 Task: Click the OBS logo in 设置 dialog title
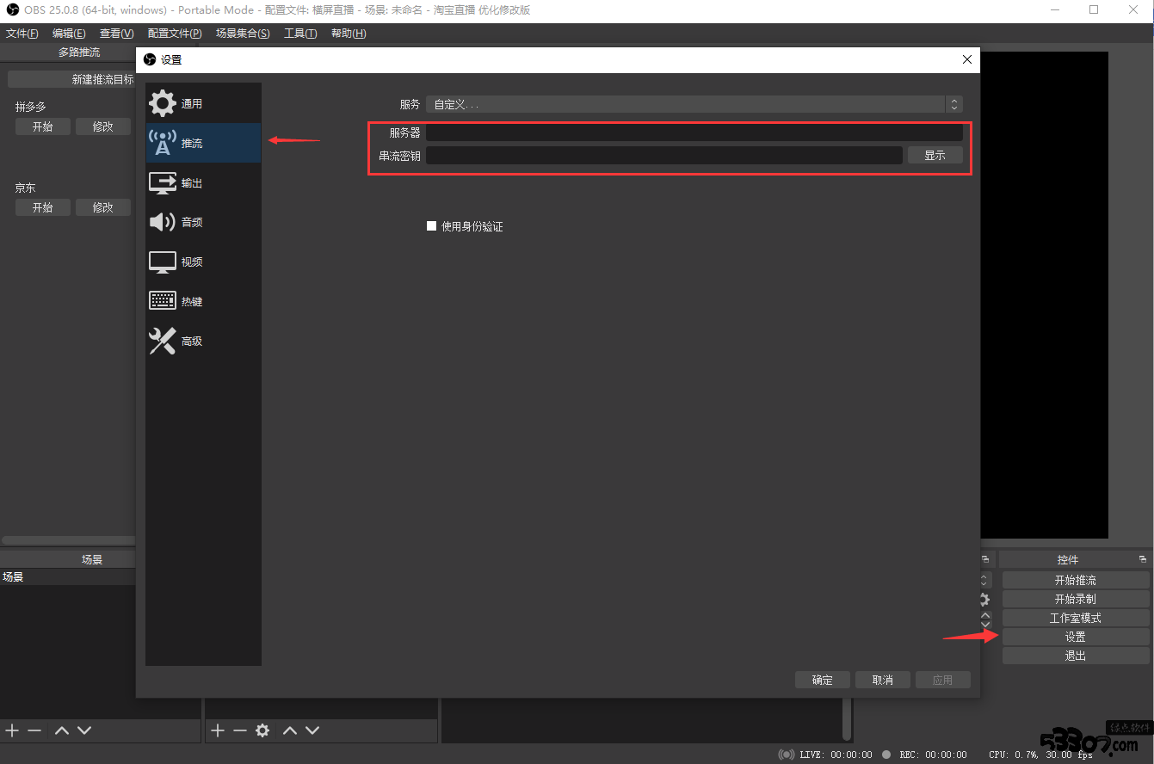(x=150, y=59)
